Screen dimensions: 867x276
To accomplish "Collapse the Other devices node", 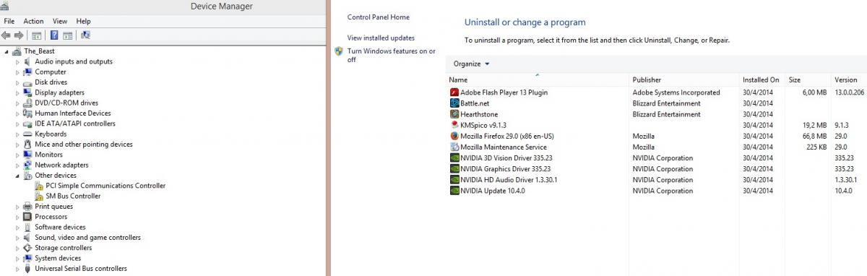I will [x=18, y=176].
